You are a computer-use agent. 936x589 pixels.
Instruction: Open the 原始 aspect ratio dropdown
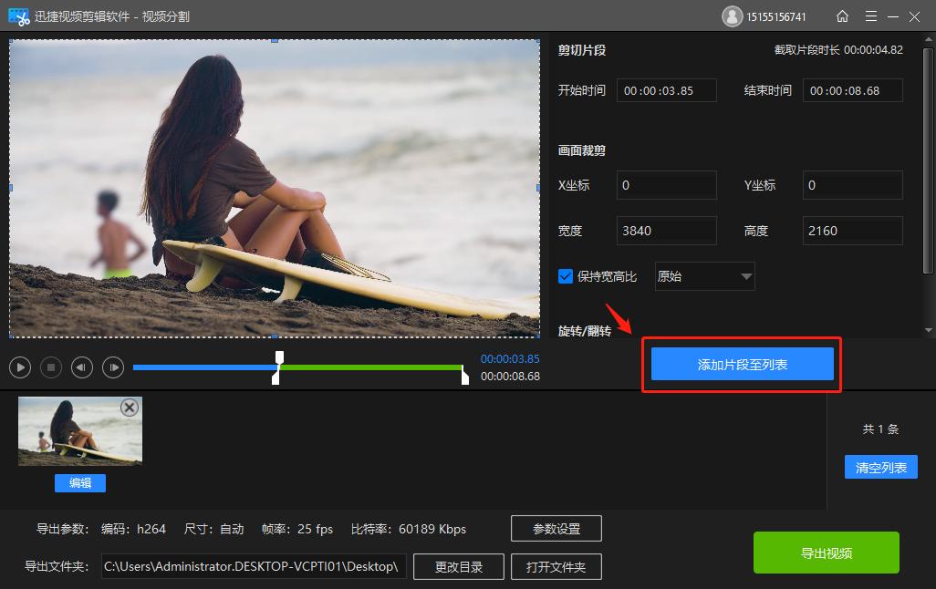click(x=703, y=275)
